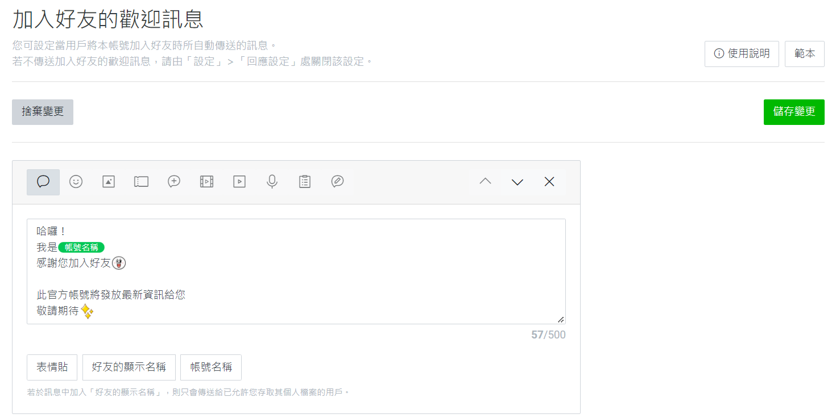Move the message block down with the chevron
Screen dimensions: 836x418
(x=516, y=181)
